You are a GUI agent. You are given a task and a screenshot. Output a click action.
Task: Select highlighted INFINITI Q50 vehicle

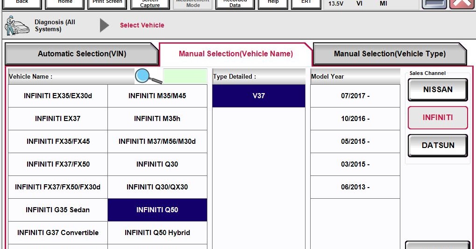pos(157,210)
